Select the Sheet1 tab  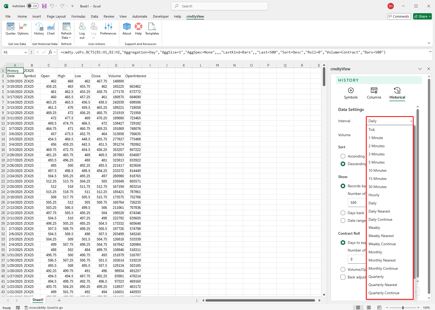pyautogui.click(x=38, y=300)
